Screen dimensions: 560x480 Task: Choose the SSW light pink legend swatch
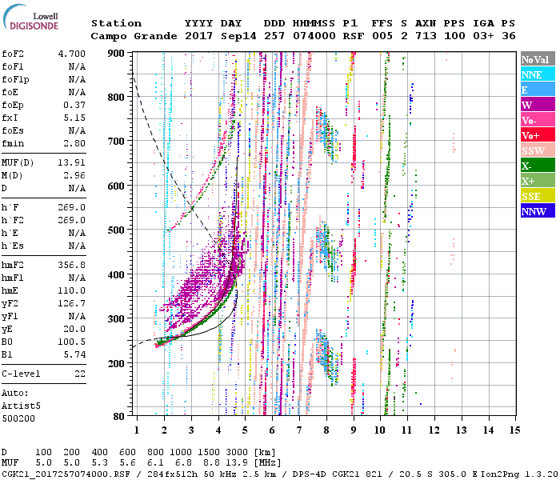(537, 150)
